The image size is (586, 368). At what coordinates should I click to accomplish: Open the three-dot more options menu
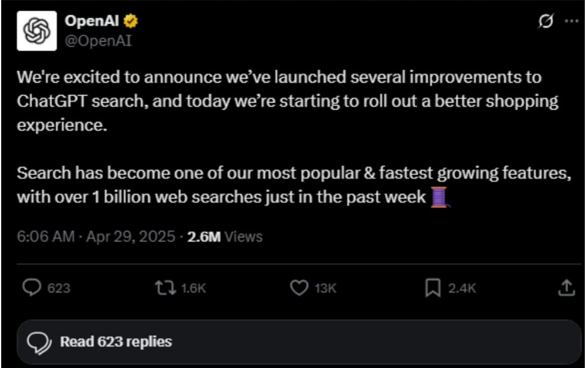571,21
